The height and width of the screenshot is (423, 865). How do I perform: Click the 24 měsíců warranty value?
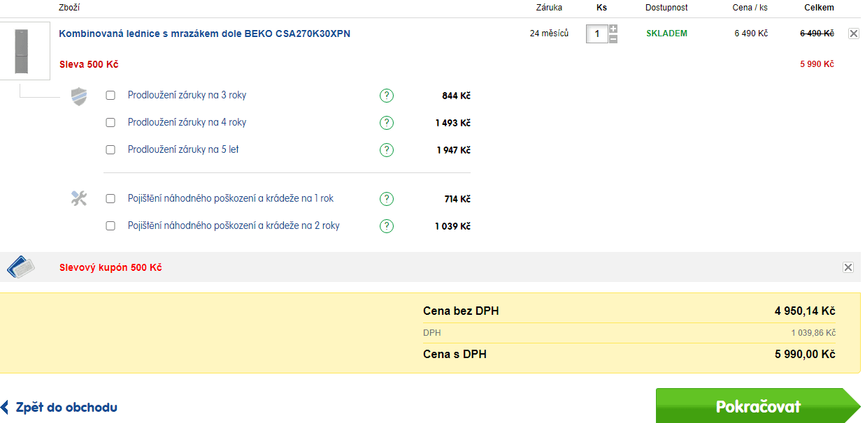(549, 34)
